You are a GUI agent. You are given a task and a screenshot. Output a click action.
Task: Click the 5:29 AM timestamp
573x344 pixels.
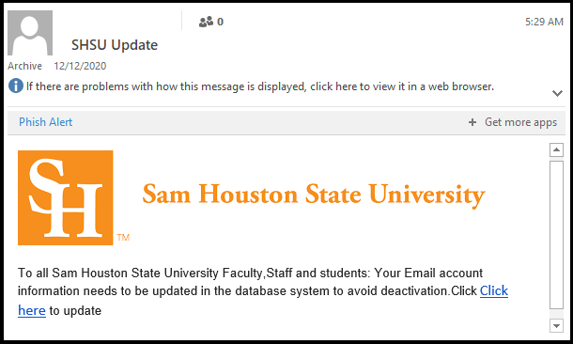(544, 22)
